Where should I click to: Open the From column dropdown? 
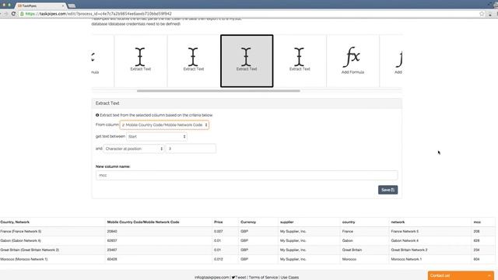(x=164, y=125)
